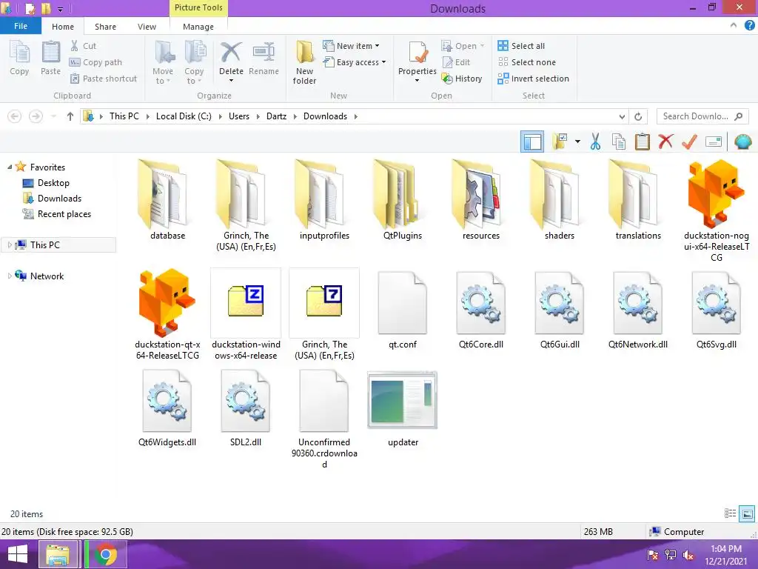The height and width of the screenshot is (569, 758).
Task: Go up one folder level
Action: click(x=70, y=116)
